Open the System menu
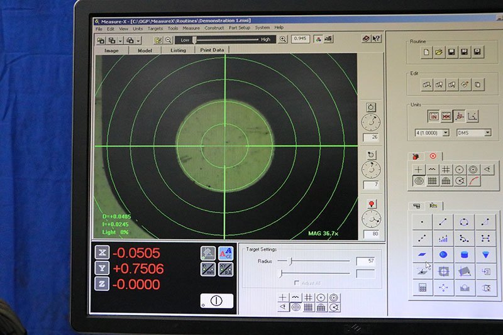This screenshot has width=503, height=335. click(262, 28)
